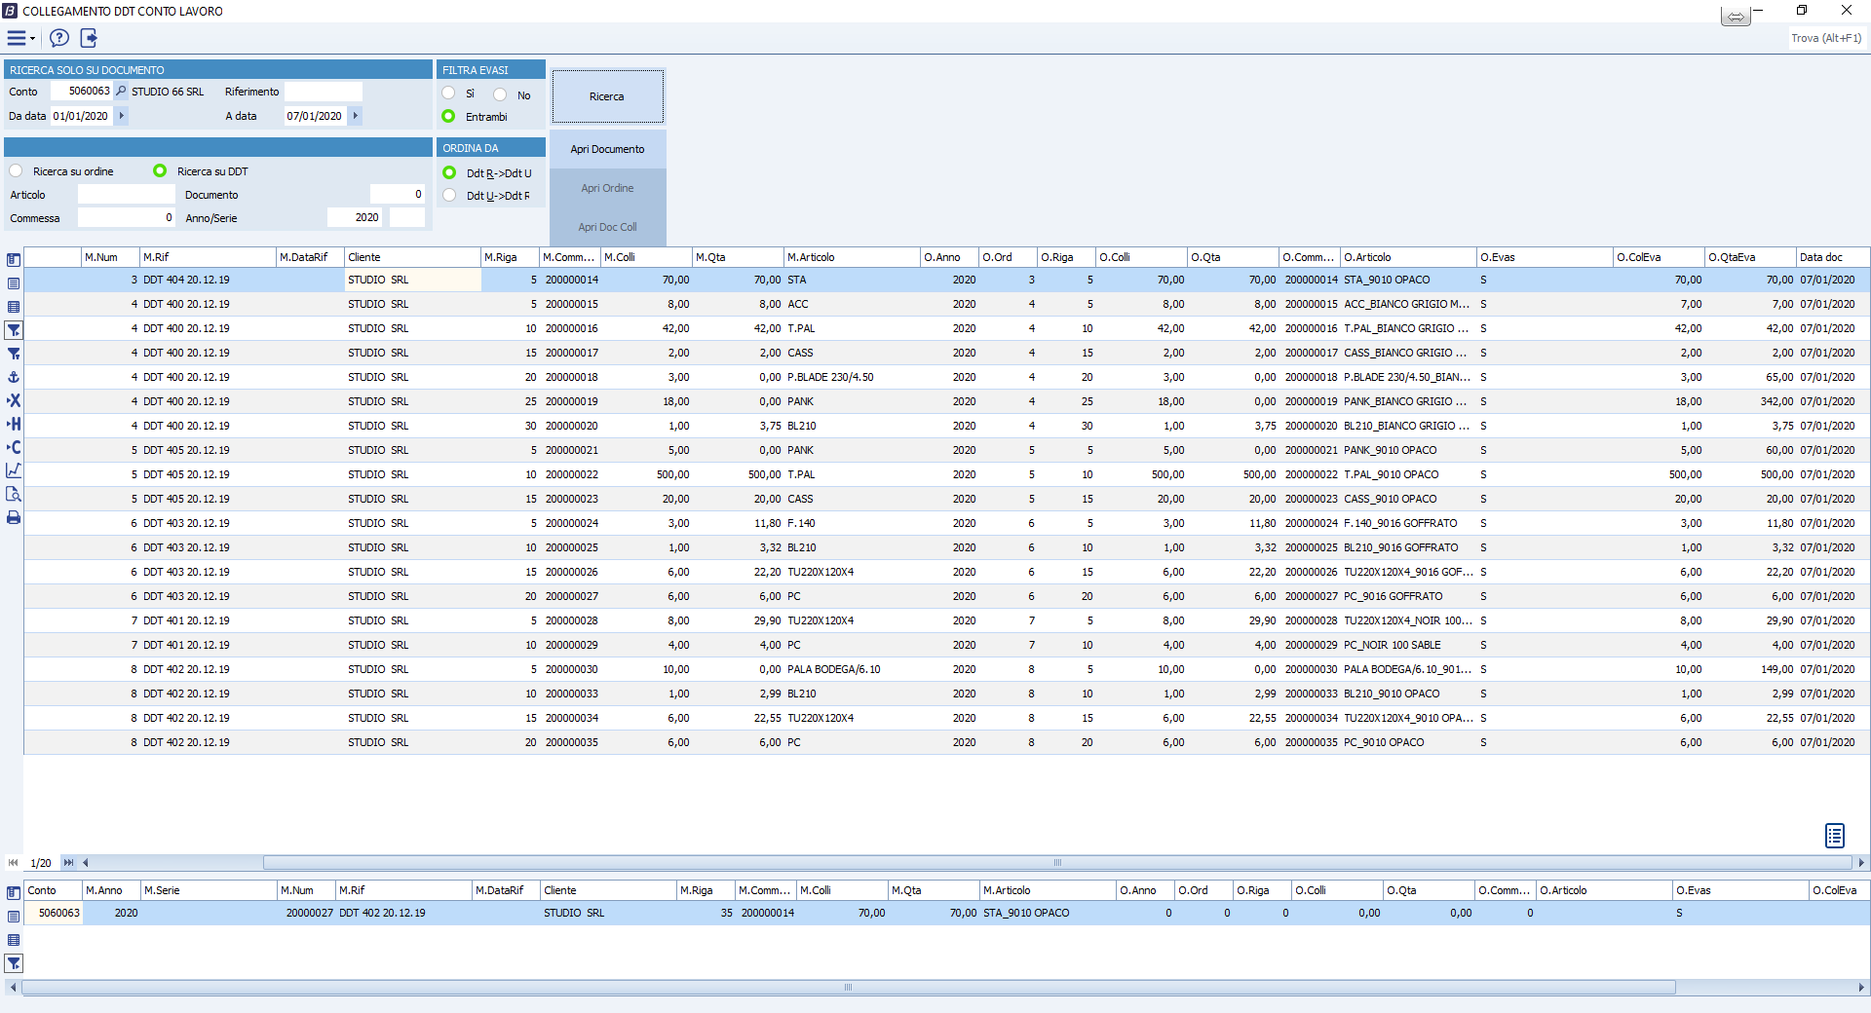1871x1013 pixels.
Task: Select 'Entrambi' radio button
Action: click(448, 116)
